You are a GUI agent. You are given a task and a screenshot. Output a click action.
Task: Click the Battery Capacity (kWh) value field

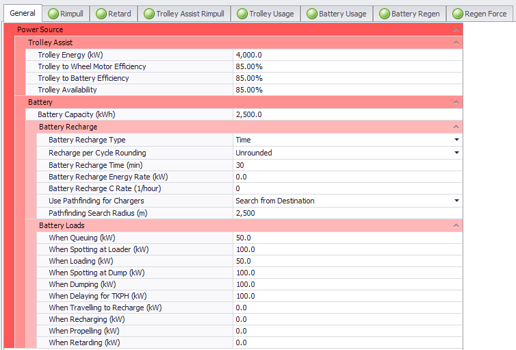(x=346, y=114)
